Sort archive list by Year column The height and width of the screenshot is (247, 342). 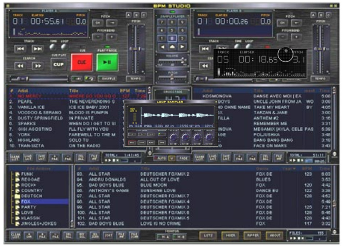coord(289,169)
